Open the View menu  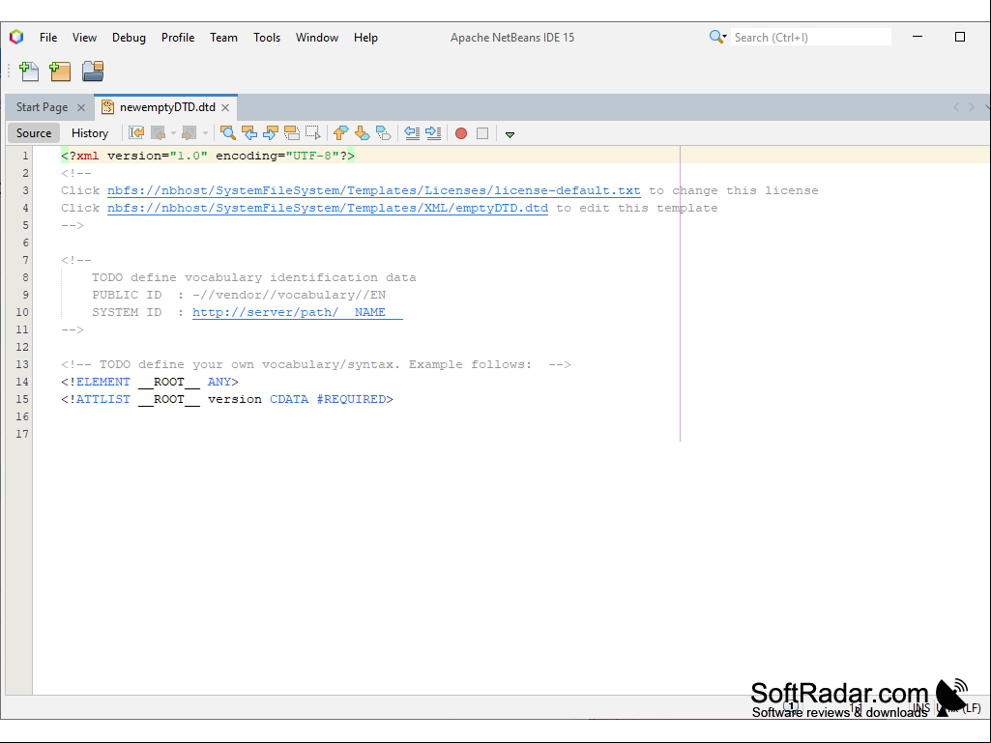(x=84, y=38)
